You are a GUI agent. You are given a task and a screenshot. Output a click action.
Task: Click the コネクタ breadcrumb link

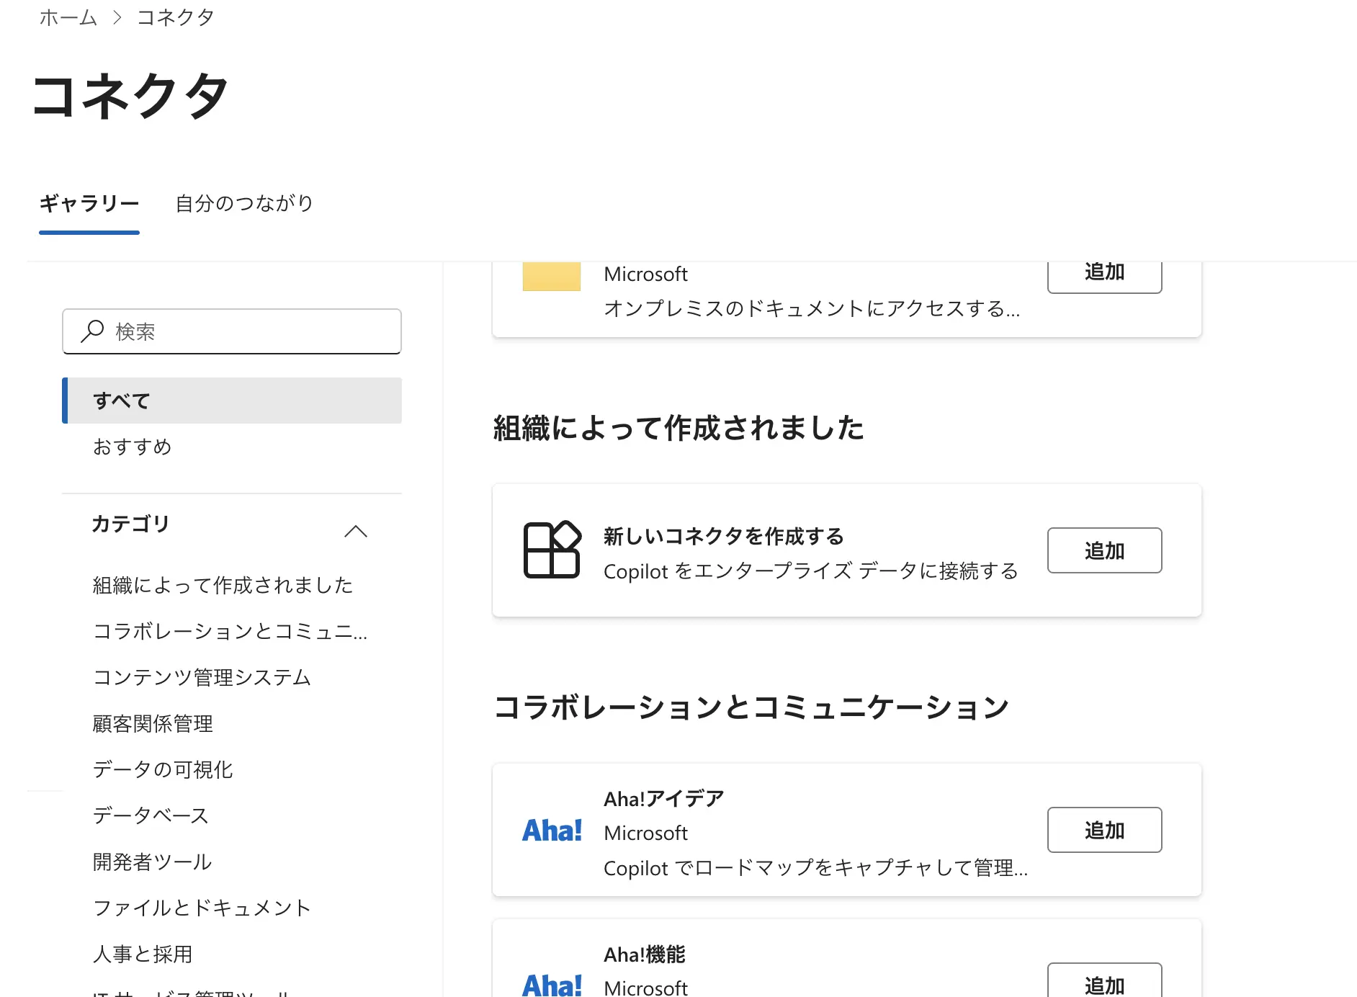(176, 17)
